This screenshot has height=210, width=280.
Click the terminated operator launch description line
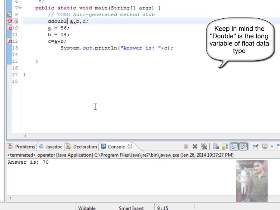pyautogui.click(x=120, y=155)
